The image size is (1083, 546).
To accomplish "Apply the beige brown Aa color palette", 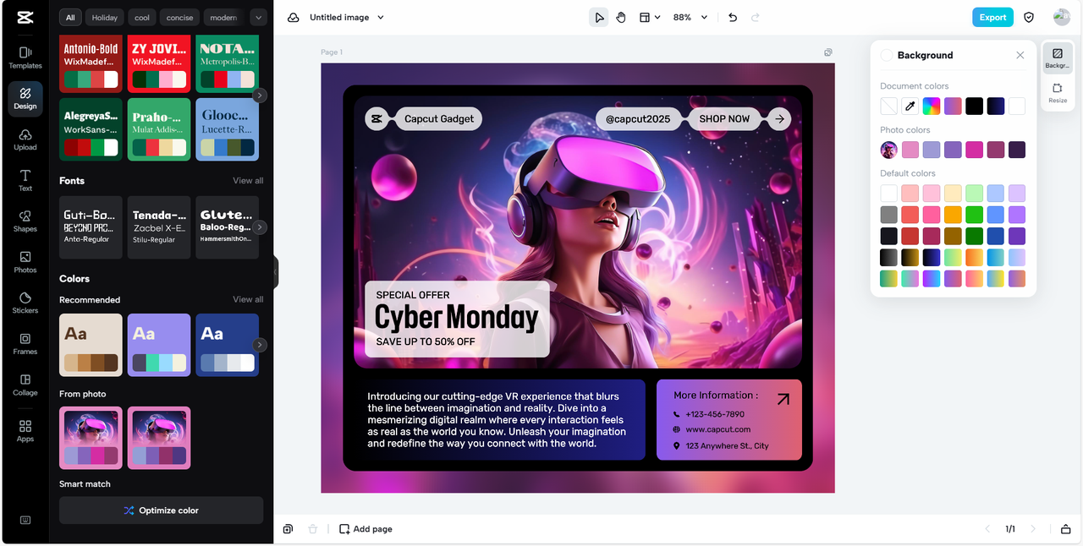I will coord(91,345).
